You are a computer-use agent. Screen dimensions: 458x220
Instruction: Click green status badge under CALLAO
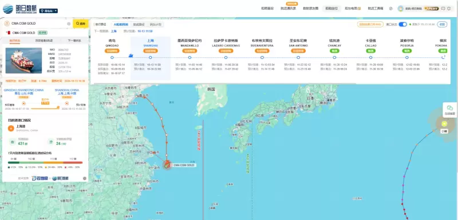click(x=370, y=51)
